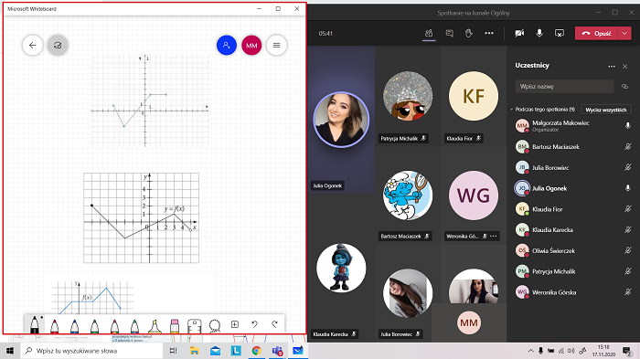Image resolution: width=640 pixels, height=359 pixels.
Task: Click the Wycisz wszystkich button
Action: point(605,110)
